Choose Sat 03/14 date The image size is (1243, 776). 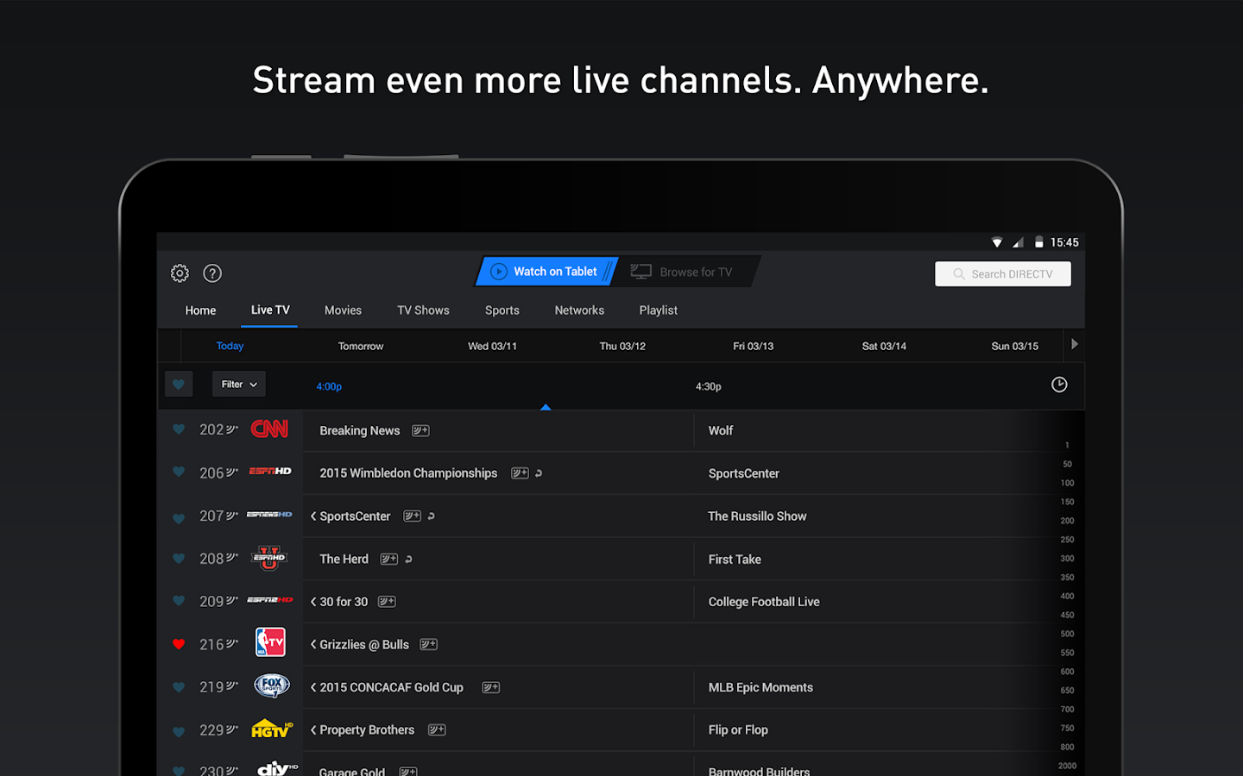(x=884, y=346)
